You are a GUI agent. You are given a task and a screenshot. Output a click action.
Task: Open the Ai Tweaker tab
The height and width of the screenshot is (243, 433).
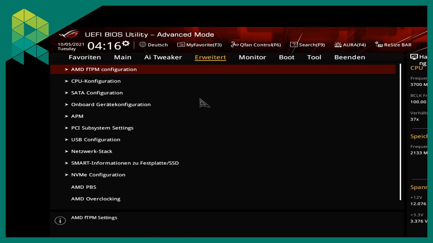163,57
